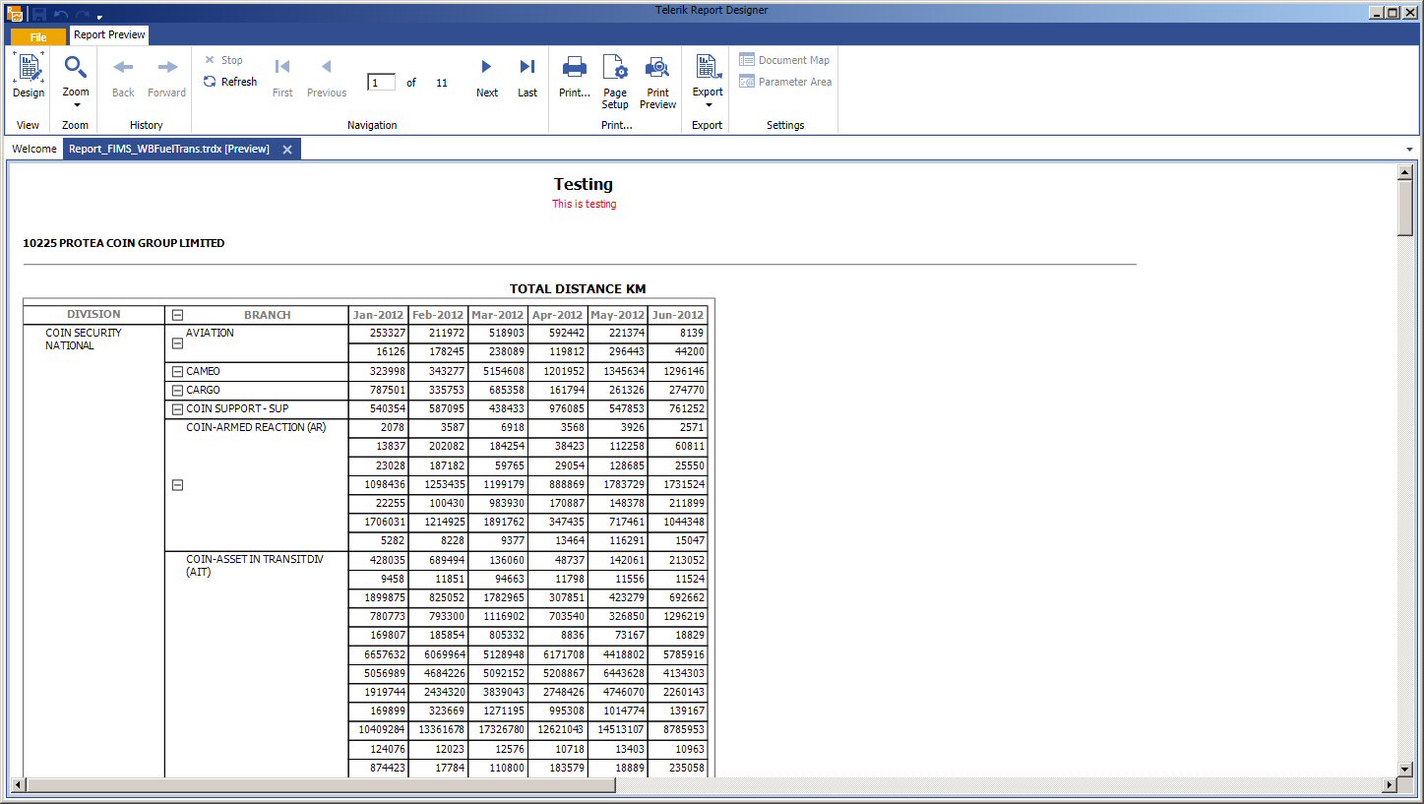Collapse the BRANCH column header group
Viewport: 1424px width, 804px height.
point(177,315)
